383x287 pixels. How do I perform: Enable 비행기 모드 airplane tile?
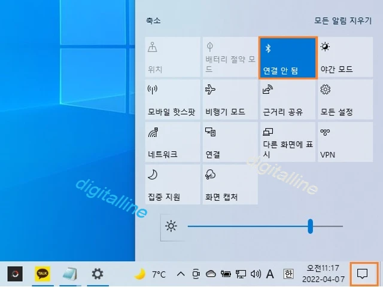[x=230, y=100]
